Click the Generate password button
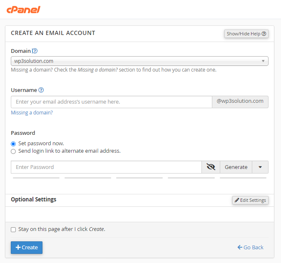Viewport: 281px width, 263px height. click(x=236, y=167)
